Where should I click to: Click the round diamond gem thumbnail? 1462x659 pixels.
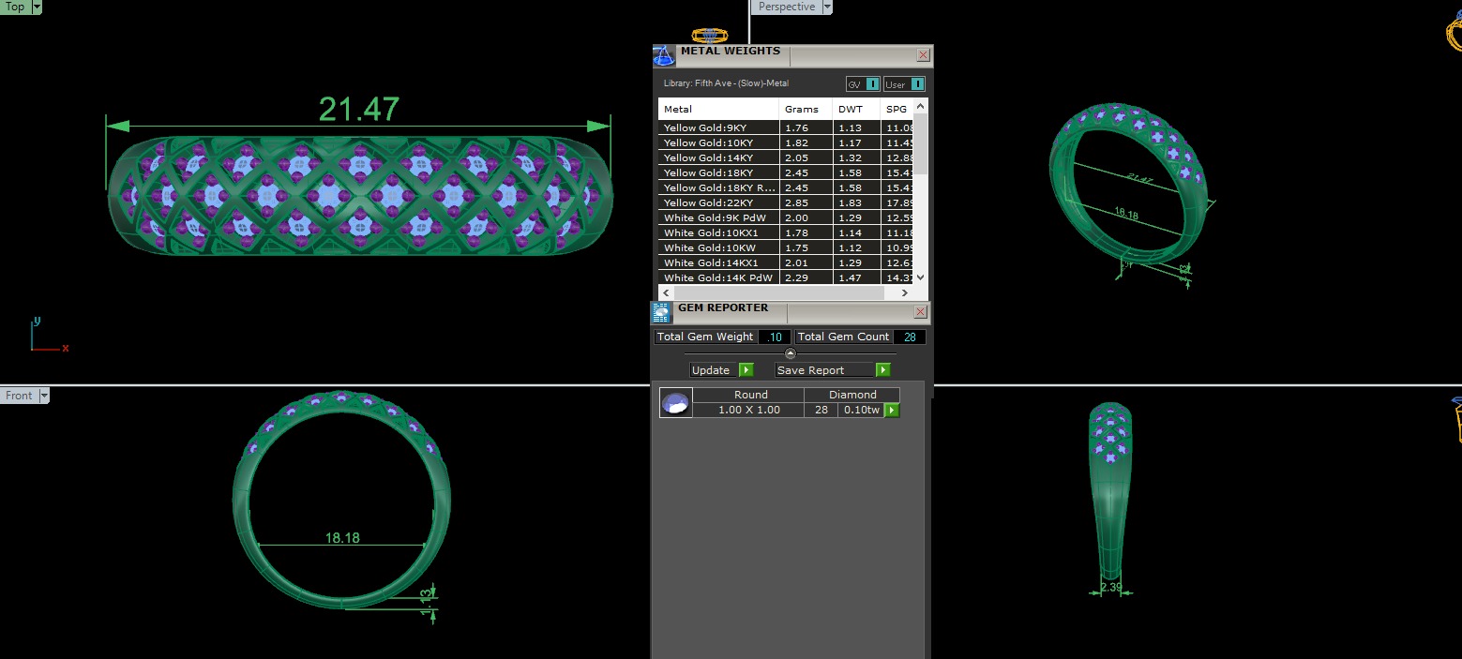[675, 403]
